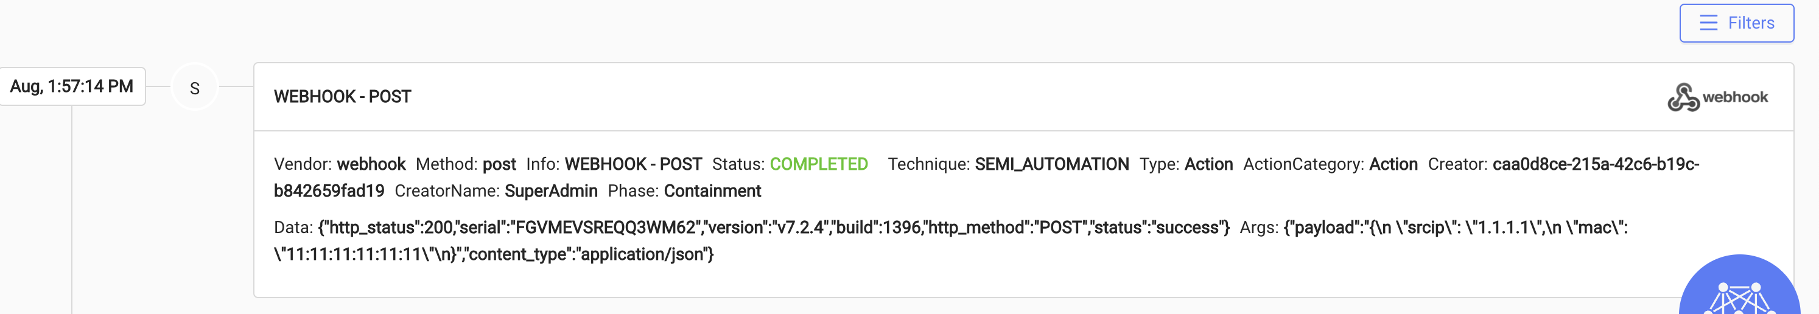Screen dimensions: 1819x314
Task: Click the SEMI_AUTOMATION technique value
Action: pyautogui.click(x=1051, y=164)
